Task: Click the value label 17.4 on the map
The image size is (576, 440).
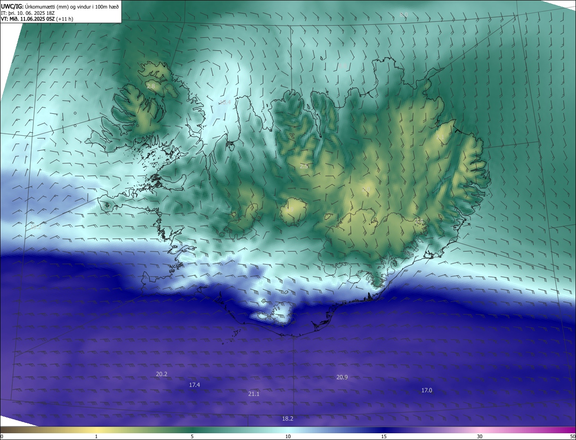Action: coord(194,385)
